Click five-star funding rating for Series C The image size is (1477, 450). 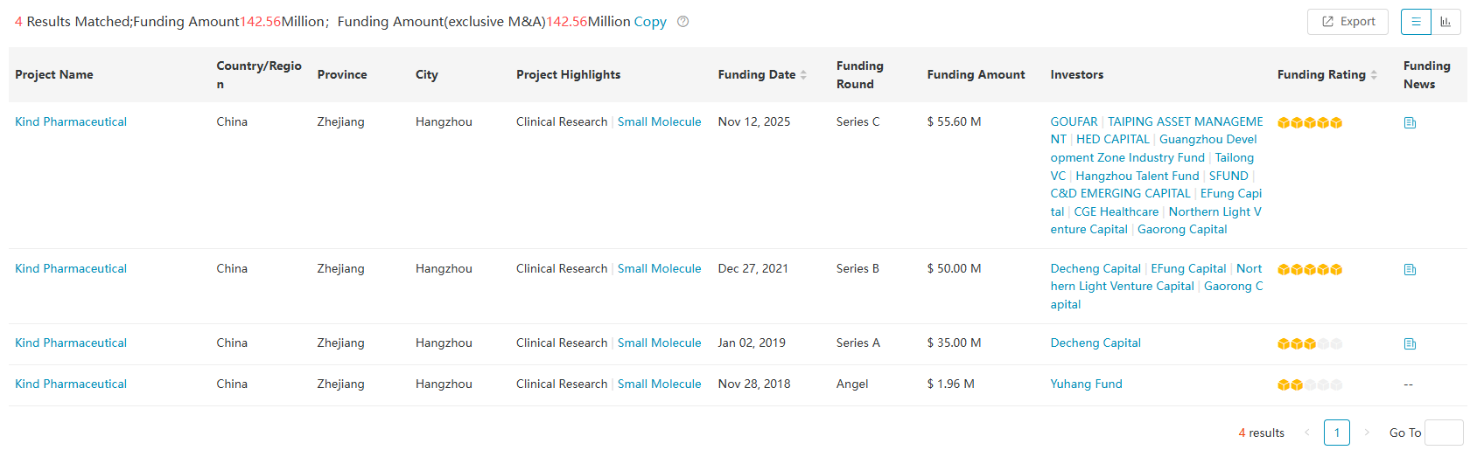click(1310, 123)
